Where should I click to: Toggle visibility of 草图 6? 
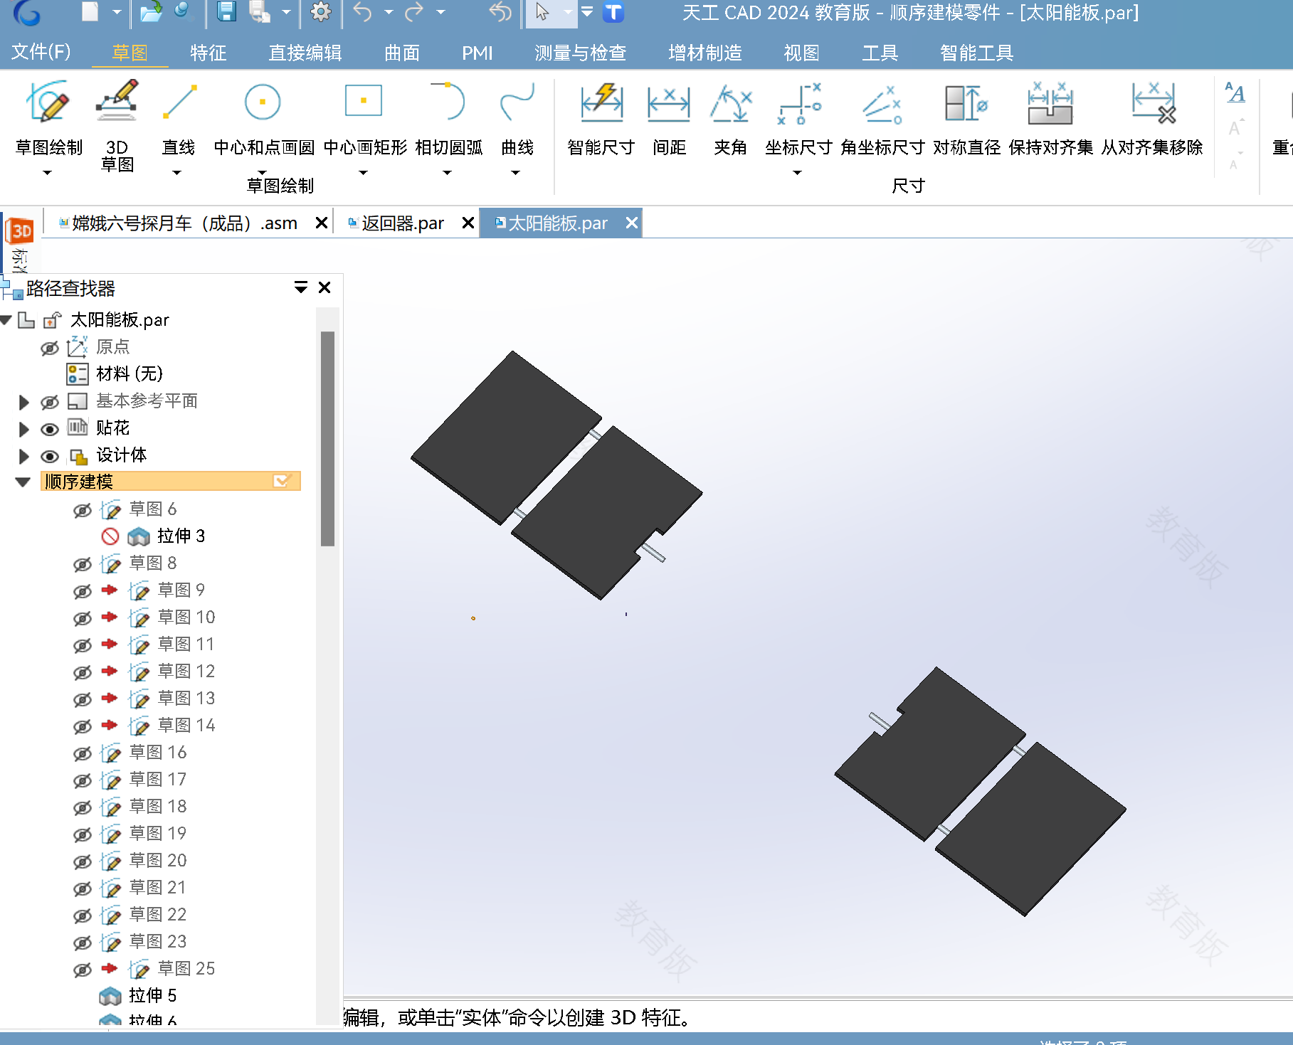[x=83, y=509]
